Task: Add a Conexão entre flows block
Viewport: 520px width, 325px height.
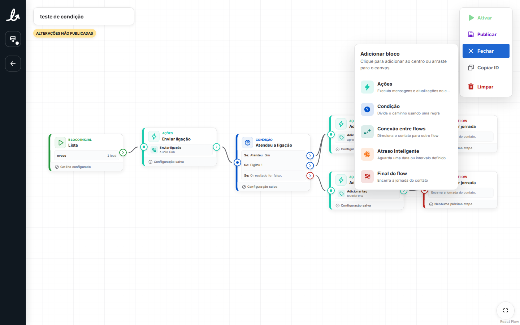Action: tap(406, 132)
